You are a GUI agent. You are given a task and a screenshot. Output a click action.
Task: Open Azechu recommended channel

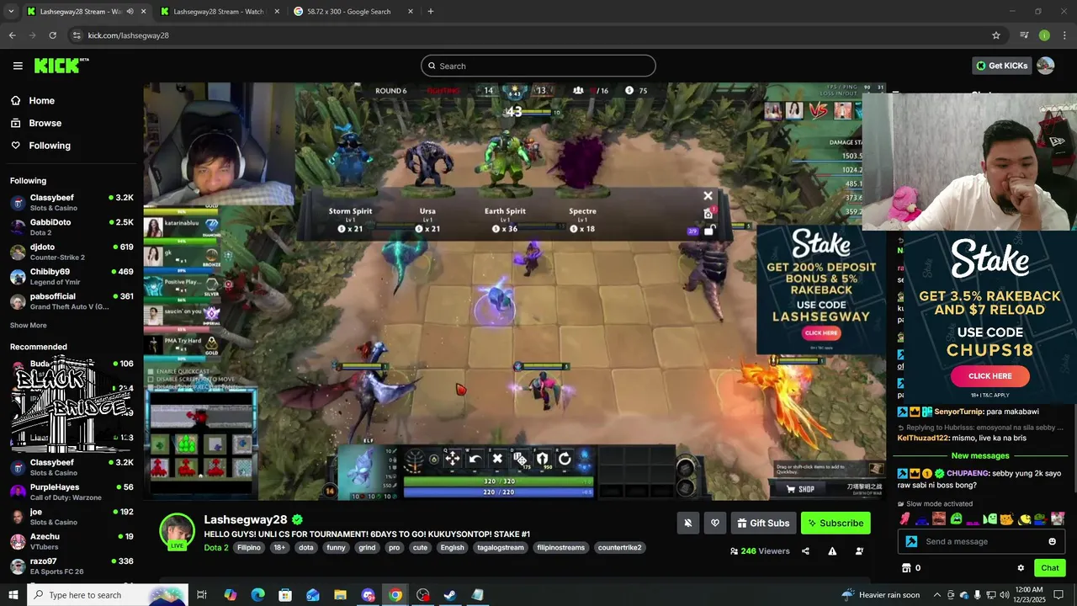tap(72, 541)
